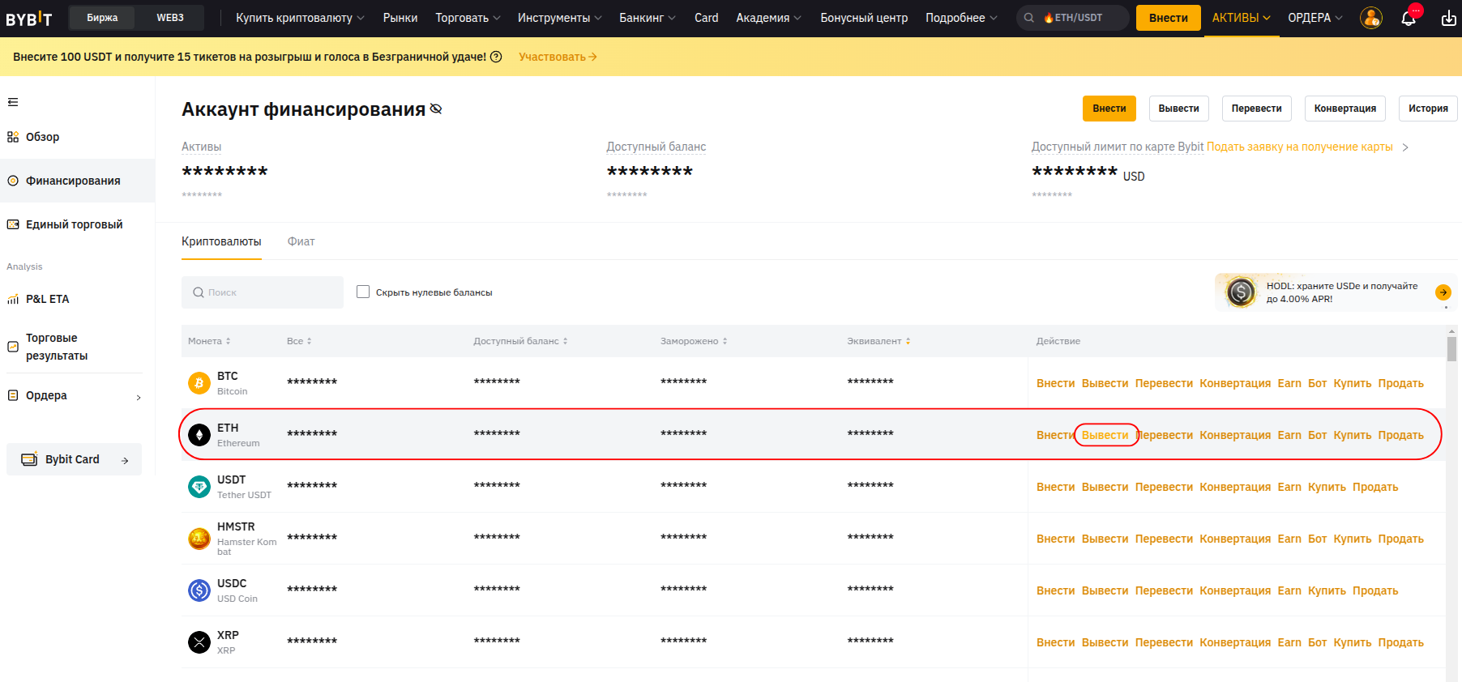Click the search magnifier in top bar
This screenshot has height=682, width=1462.
coord(1028,18)
